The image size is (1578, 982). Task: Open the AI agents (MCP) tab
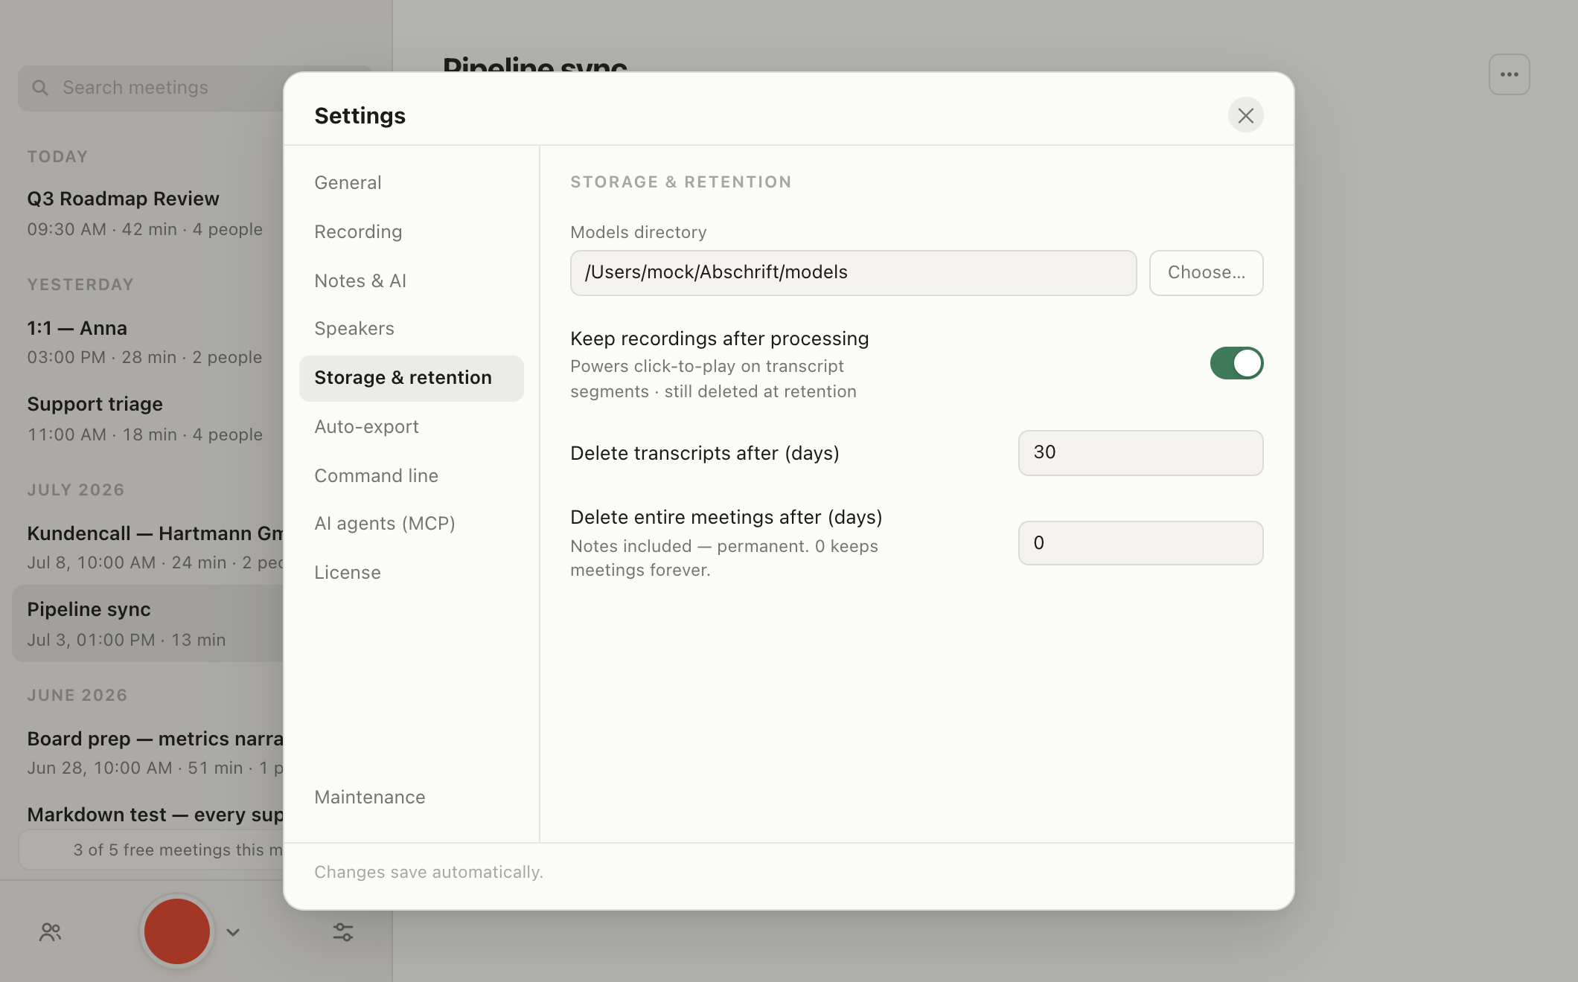412,523
